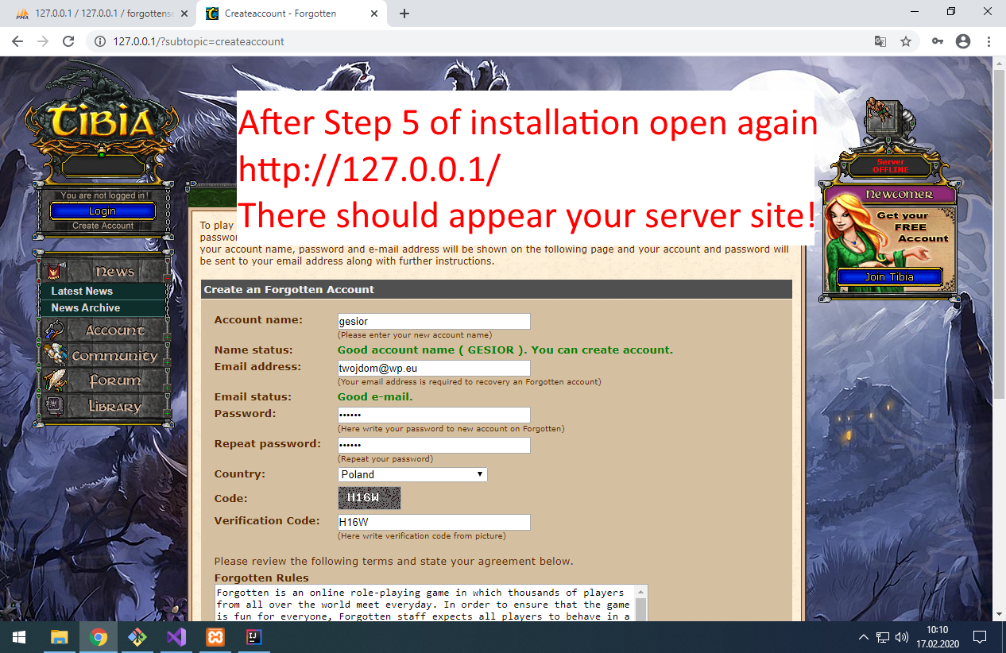This screenshot has height=653, width=1006.
Task: Click the Login button
Action: click(x=103, y=210)
